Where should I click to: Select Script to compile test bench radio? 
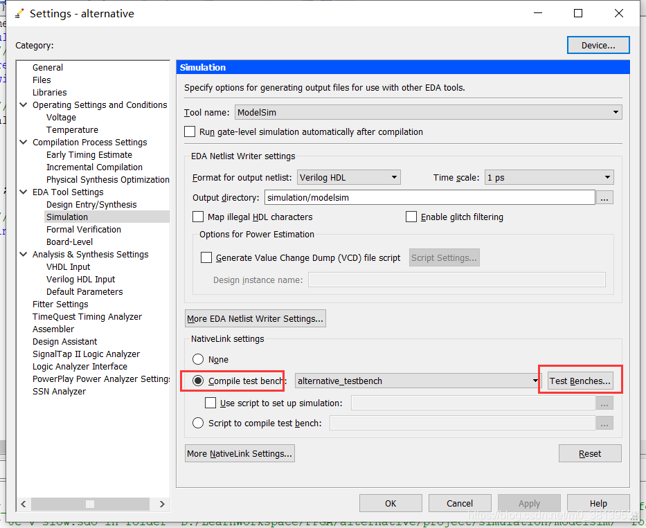(198, 423)
